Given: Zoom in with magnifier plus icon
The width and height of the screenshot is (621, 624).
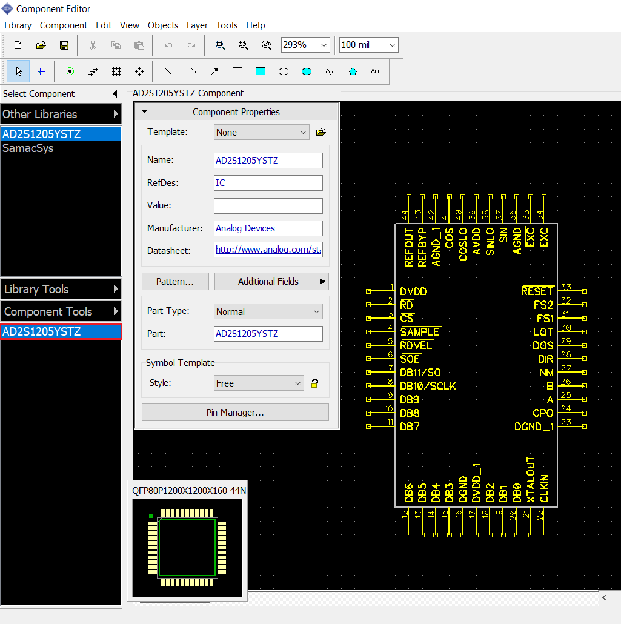Looking at the screenshot, I should pyautogui.click(x=220, y=45).
